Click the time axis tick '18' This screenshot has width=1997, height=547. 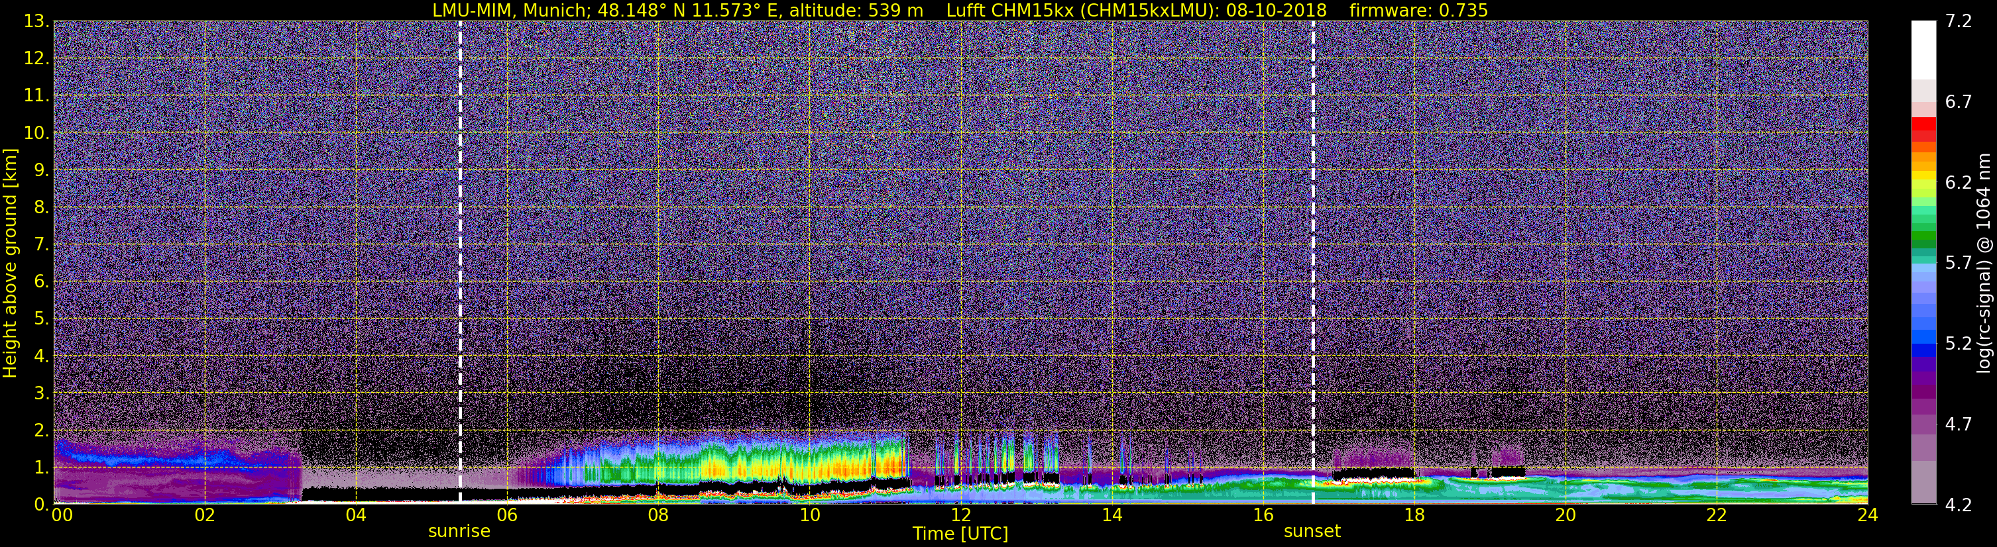tap(1414, 515)
